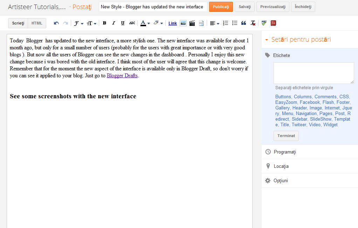Image resolution: width=358 pixels, height=228 pixels.
Task: Click the Închideți button
Action: click(303, 7)
